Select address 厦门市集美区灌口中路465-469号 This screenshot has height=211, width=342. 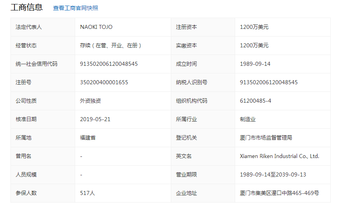(x=279, y=193)
